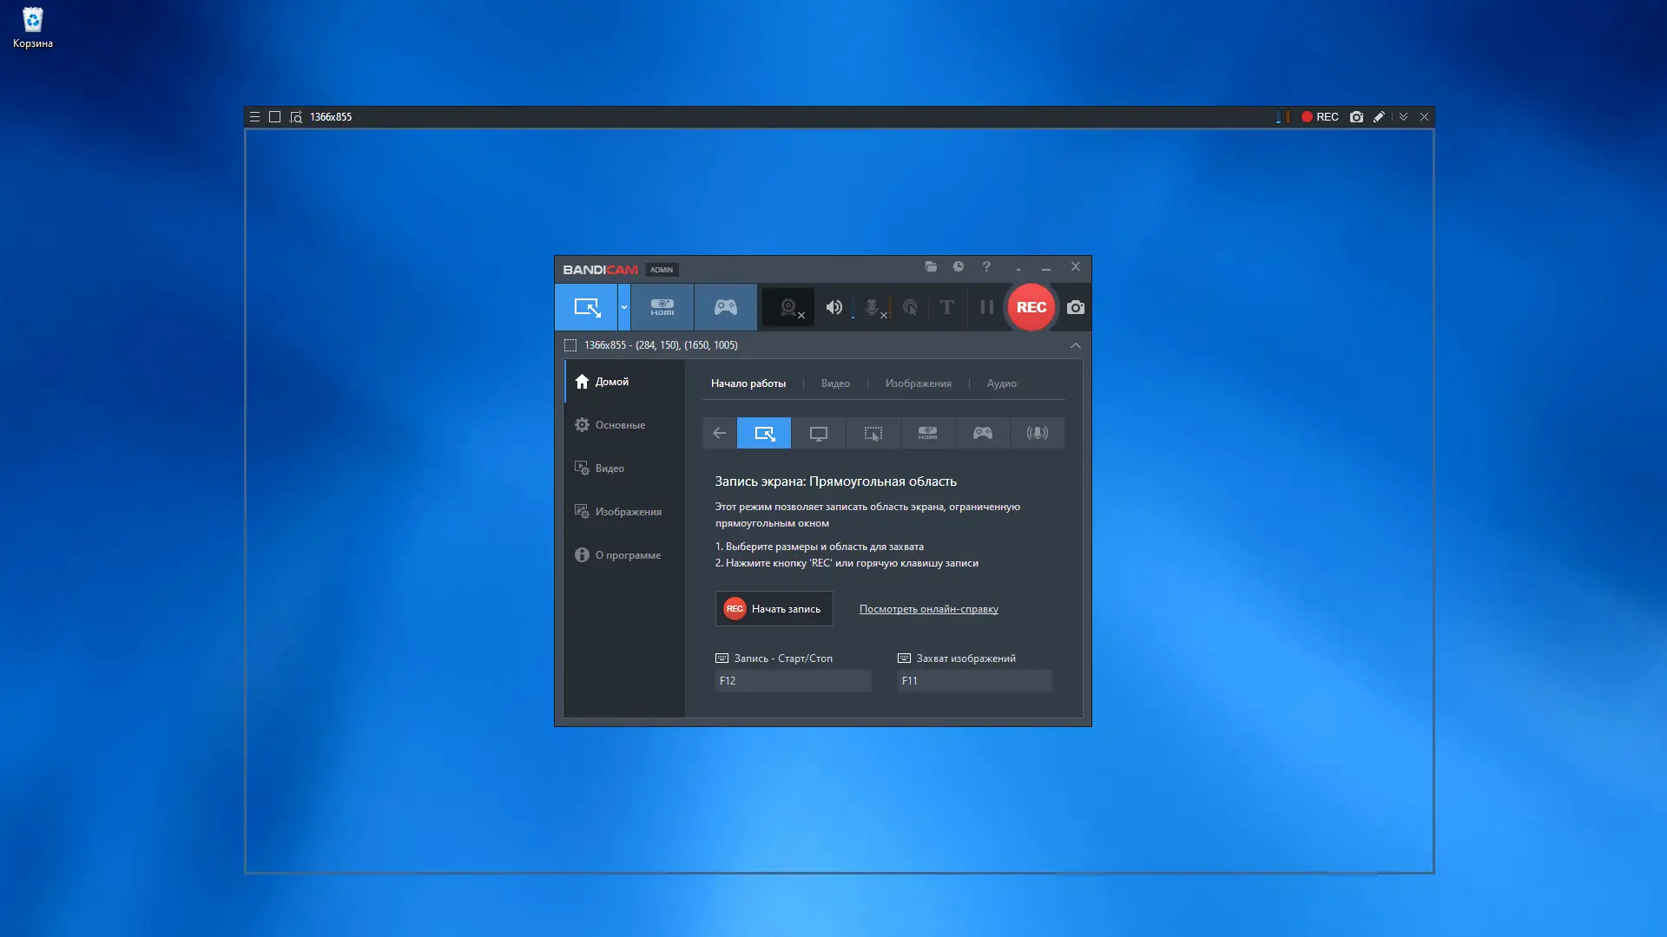
Task: Click the F12 record hotkey field
Action: coord(792,681)
